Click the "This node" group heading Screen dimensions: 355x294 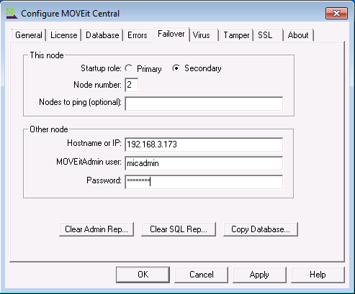coord(47,55)
